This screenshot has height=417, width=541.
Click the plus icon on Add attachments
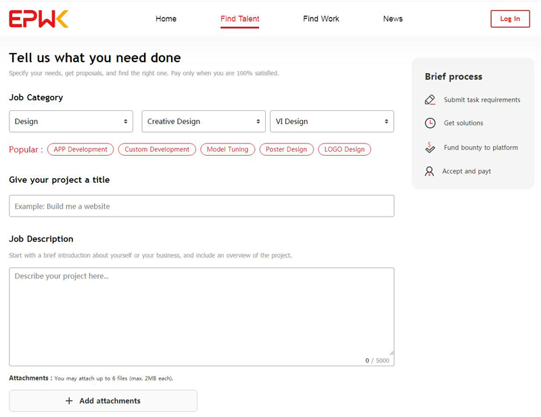click(x=69, y=401)
